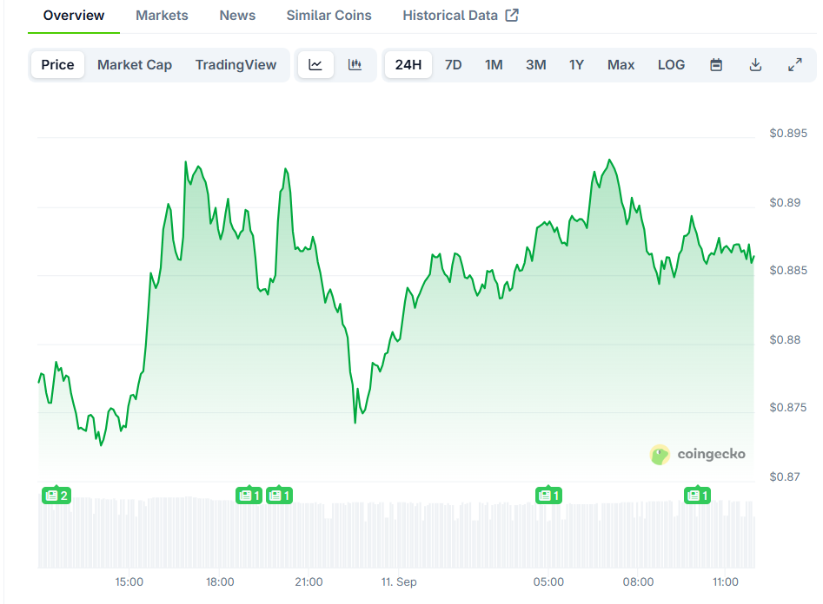Select Market Cap chart mode
This screenshot has width=823, height=604.
click(x=135, y=65)
